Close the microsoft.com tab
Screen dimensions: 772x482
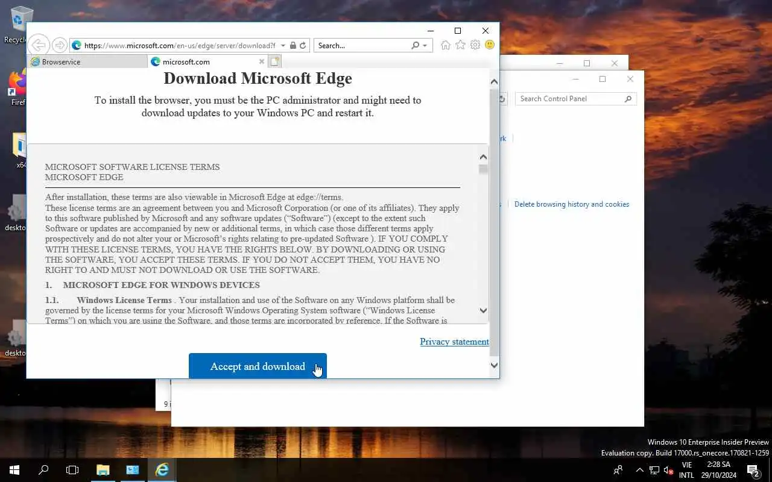pos(262,61)
